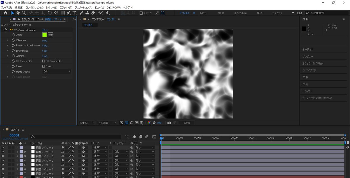Image resolution: width=350 pixels, height=178 pixels.
Task: Toggle hide shy layers icon in timeline
Action: (134, 137)
